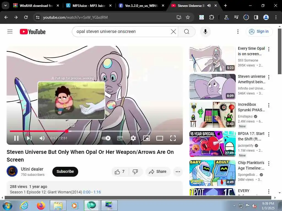Go to YouTube home via logo

point(32,32)
